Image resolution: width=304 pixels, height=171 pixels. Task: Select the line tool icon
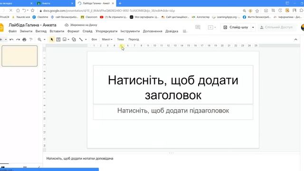pyautogui.click(x=81, y=39)
